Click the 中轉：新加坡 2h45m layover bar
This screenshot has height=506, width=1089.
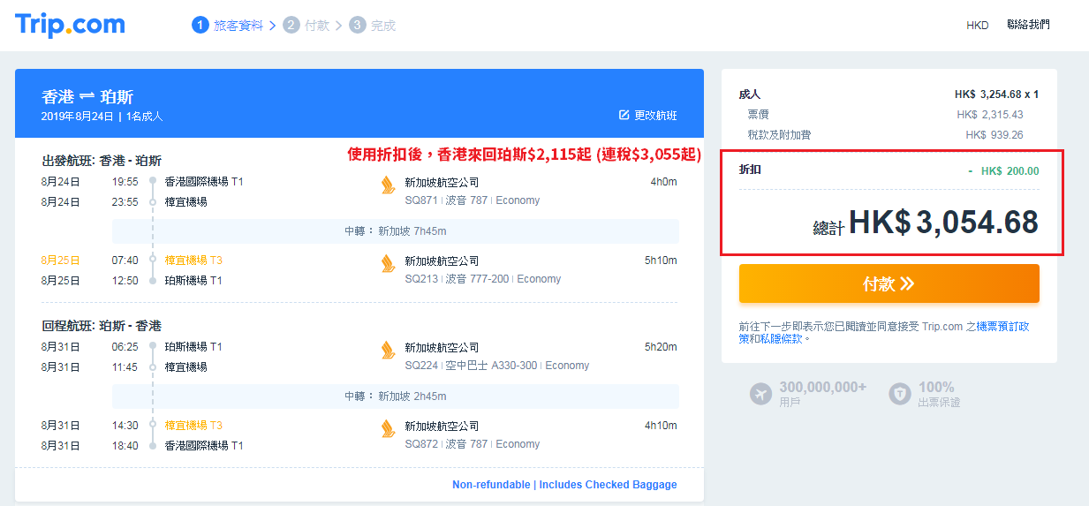point(395,396)
